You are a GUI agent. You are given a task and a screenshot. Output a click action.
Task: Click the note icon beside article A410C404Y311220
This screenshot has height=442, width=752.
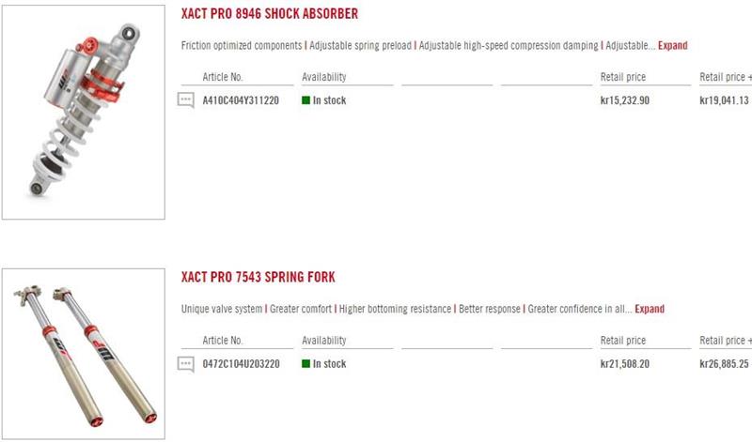[186, 100]
